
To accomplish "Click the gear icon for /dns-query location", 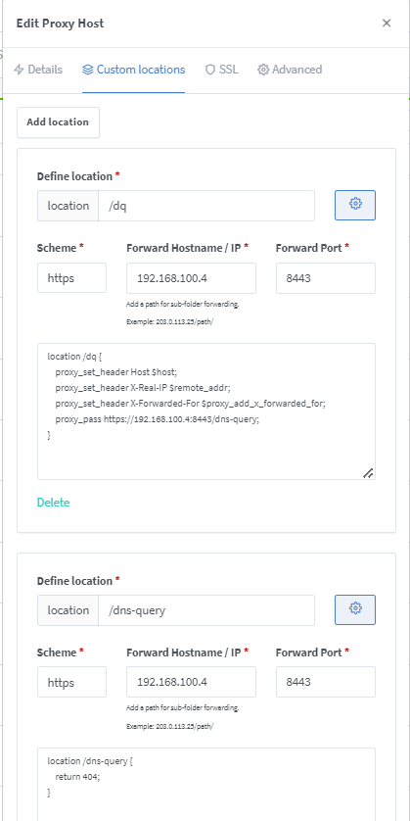I will (x=355, y=609).
